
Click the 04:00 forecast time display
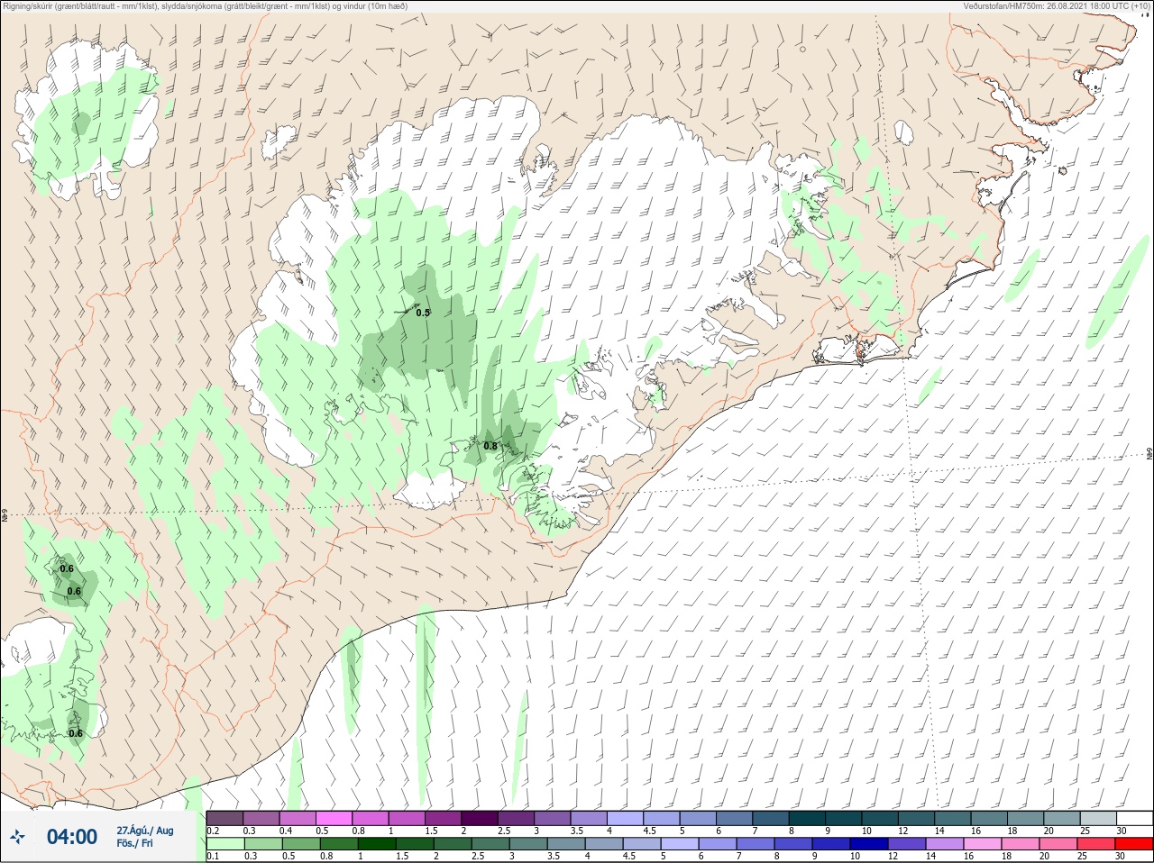72,837
